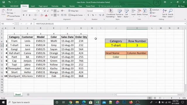Click the Format Painter tool
Image resolution: width=187 pixels, height=105 pixels.
13,16
